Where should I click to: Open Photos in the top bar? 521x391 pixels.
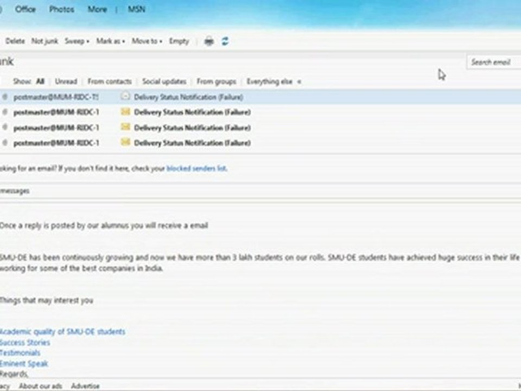[x=61, y=9]
